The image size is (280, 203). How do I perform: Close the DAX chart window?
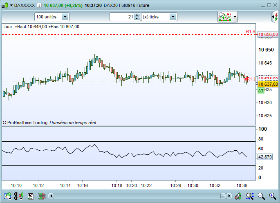[275, 5]
